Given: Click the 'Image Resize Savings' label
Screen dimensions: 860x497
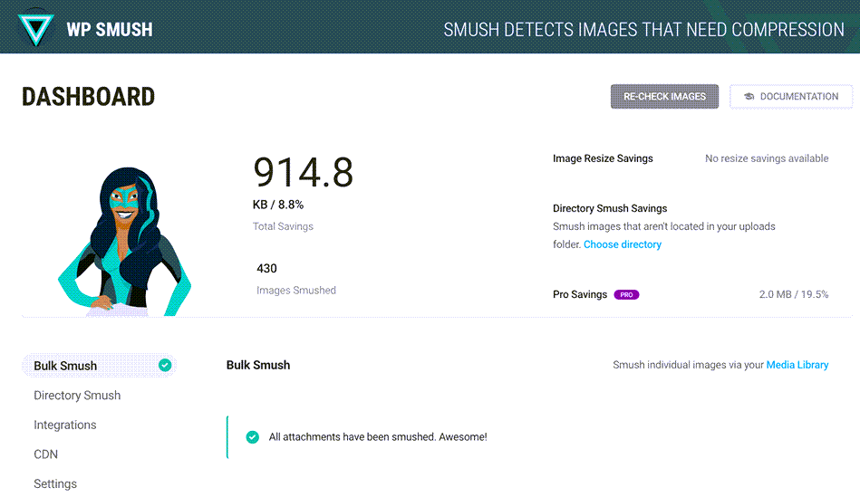Looking at the screenshot, I should coord(603,158).
